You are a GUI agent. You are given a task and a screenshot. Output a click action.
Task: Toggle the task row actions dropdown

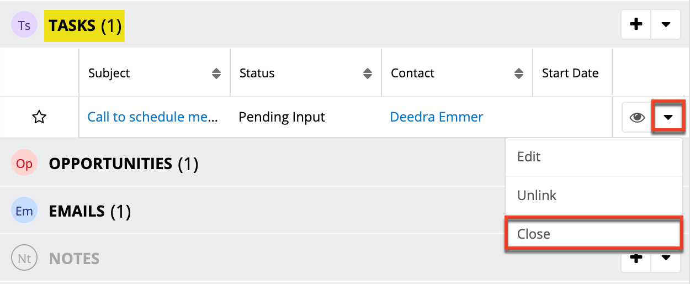pos(668,117)
